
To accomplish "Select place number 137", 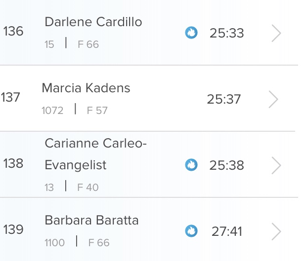I will tap(10, 97).
